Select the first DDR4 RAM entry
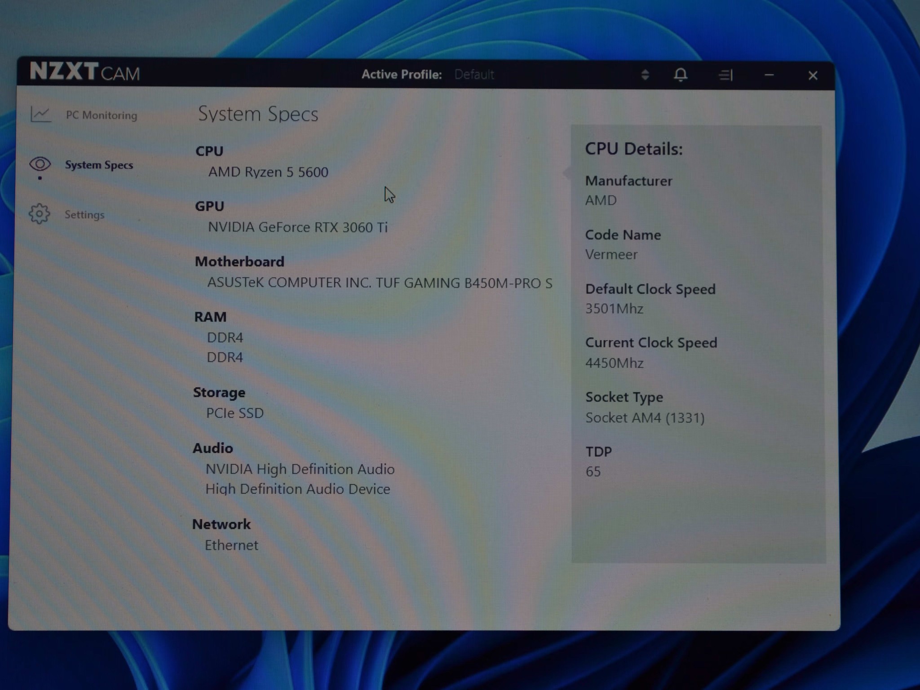Screen dimensions: 920x690 [x=225, y=337]
